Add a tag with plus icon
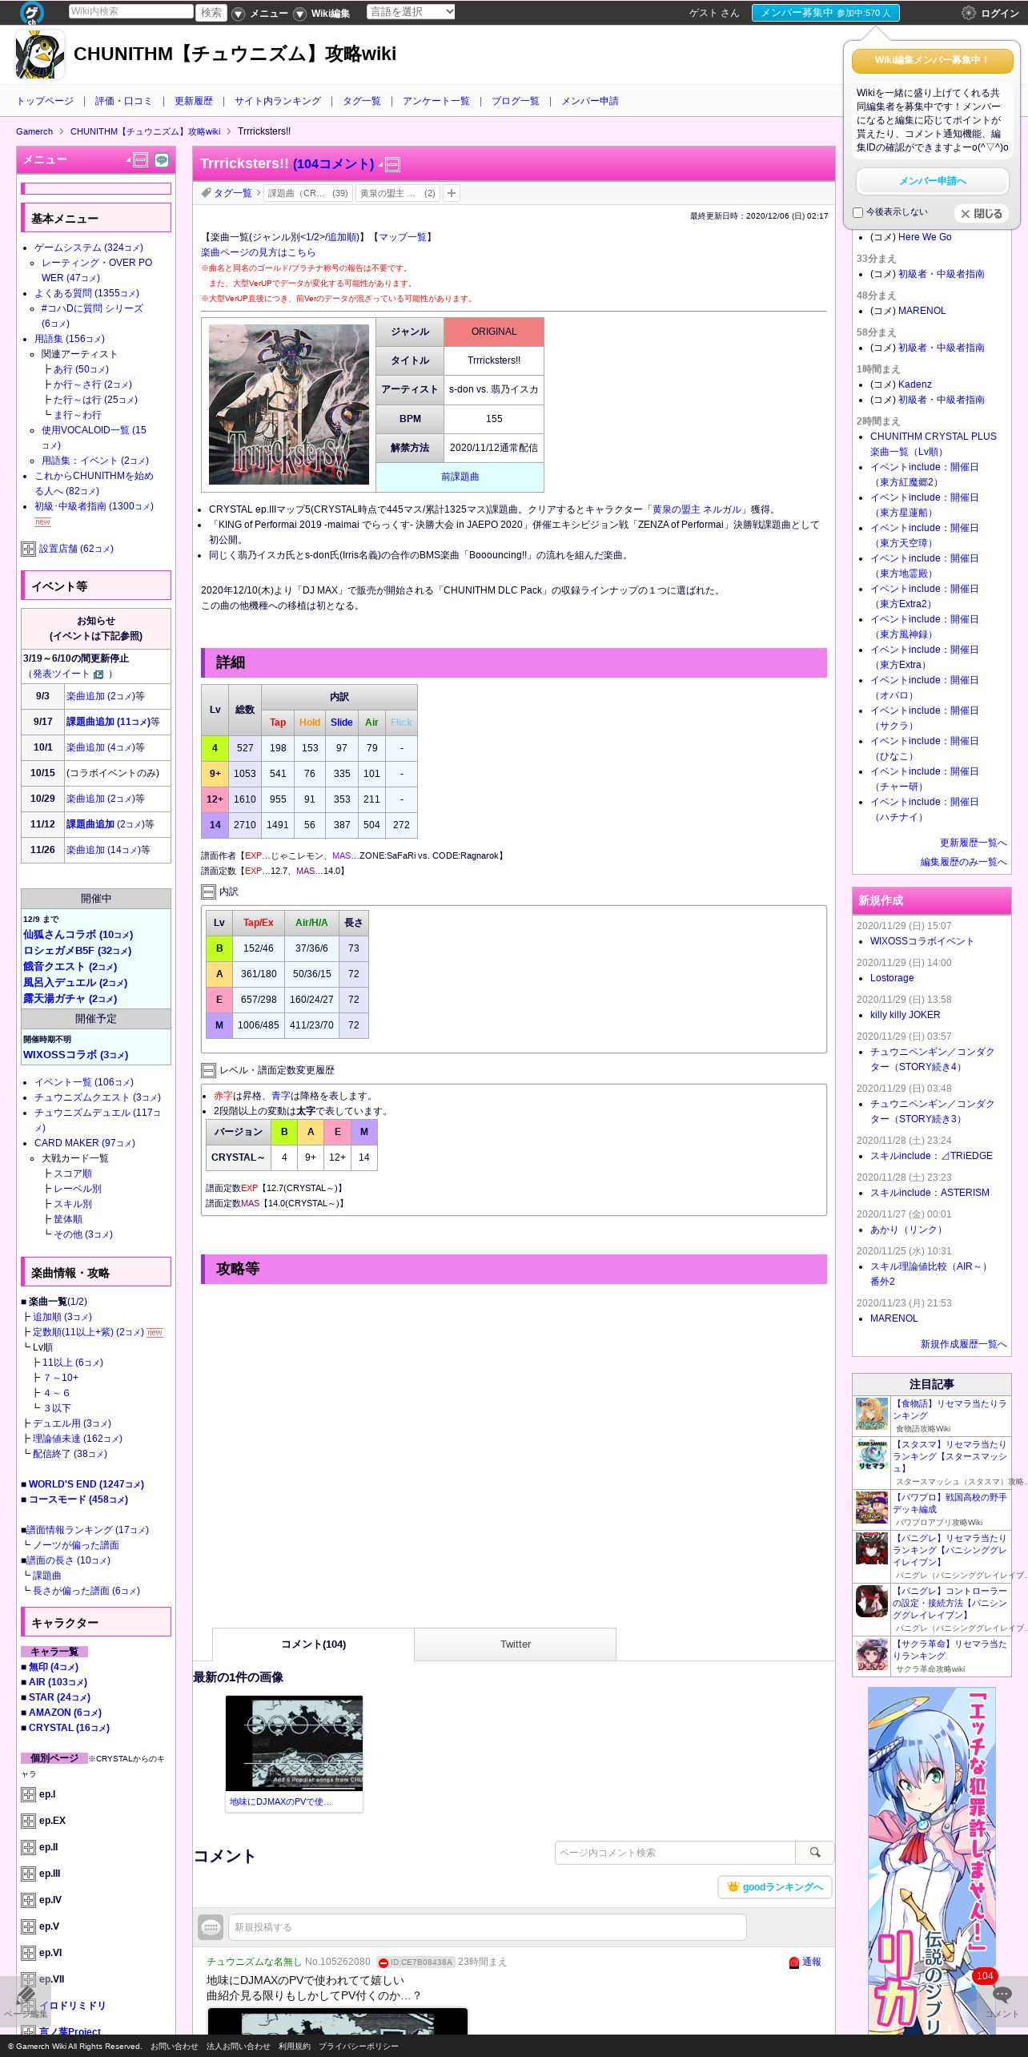The image size is (1028, 2057). [x=452, y=193]
